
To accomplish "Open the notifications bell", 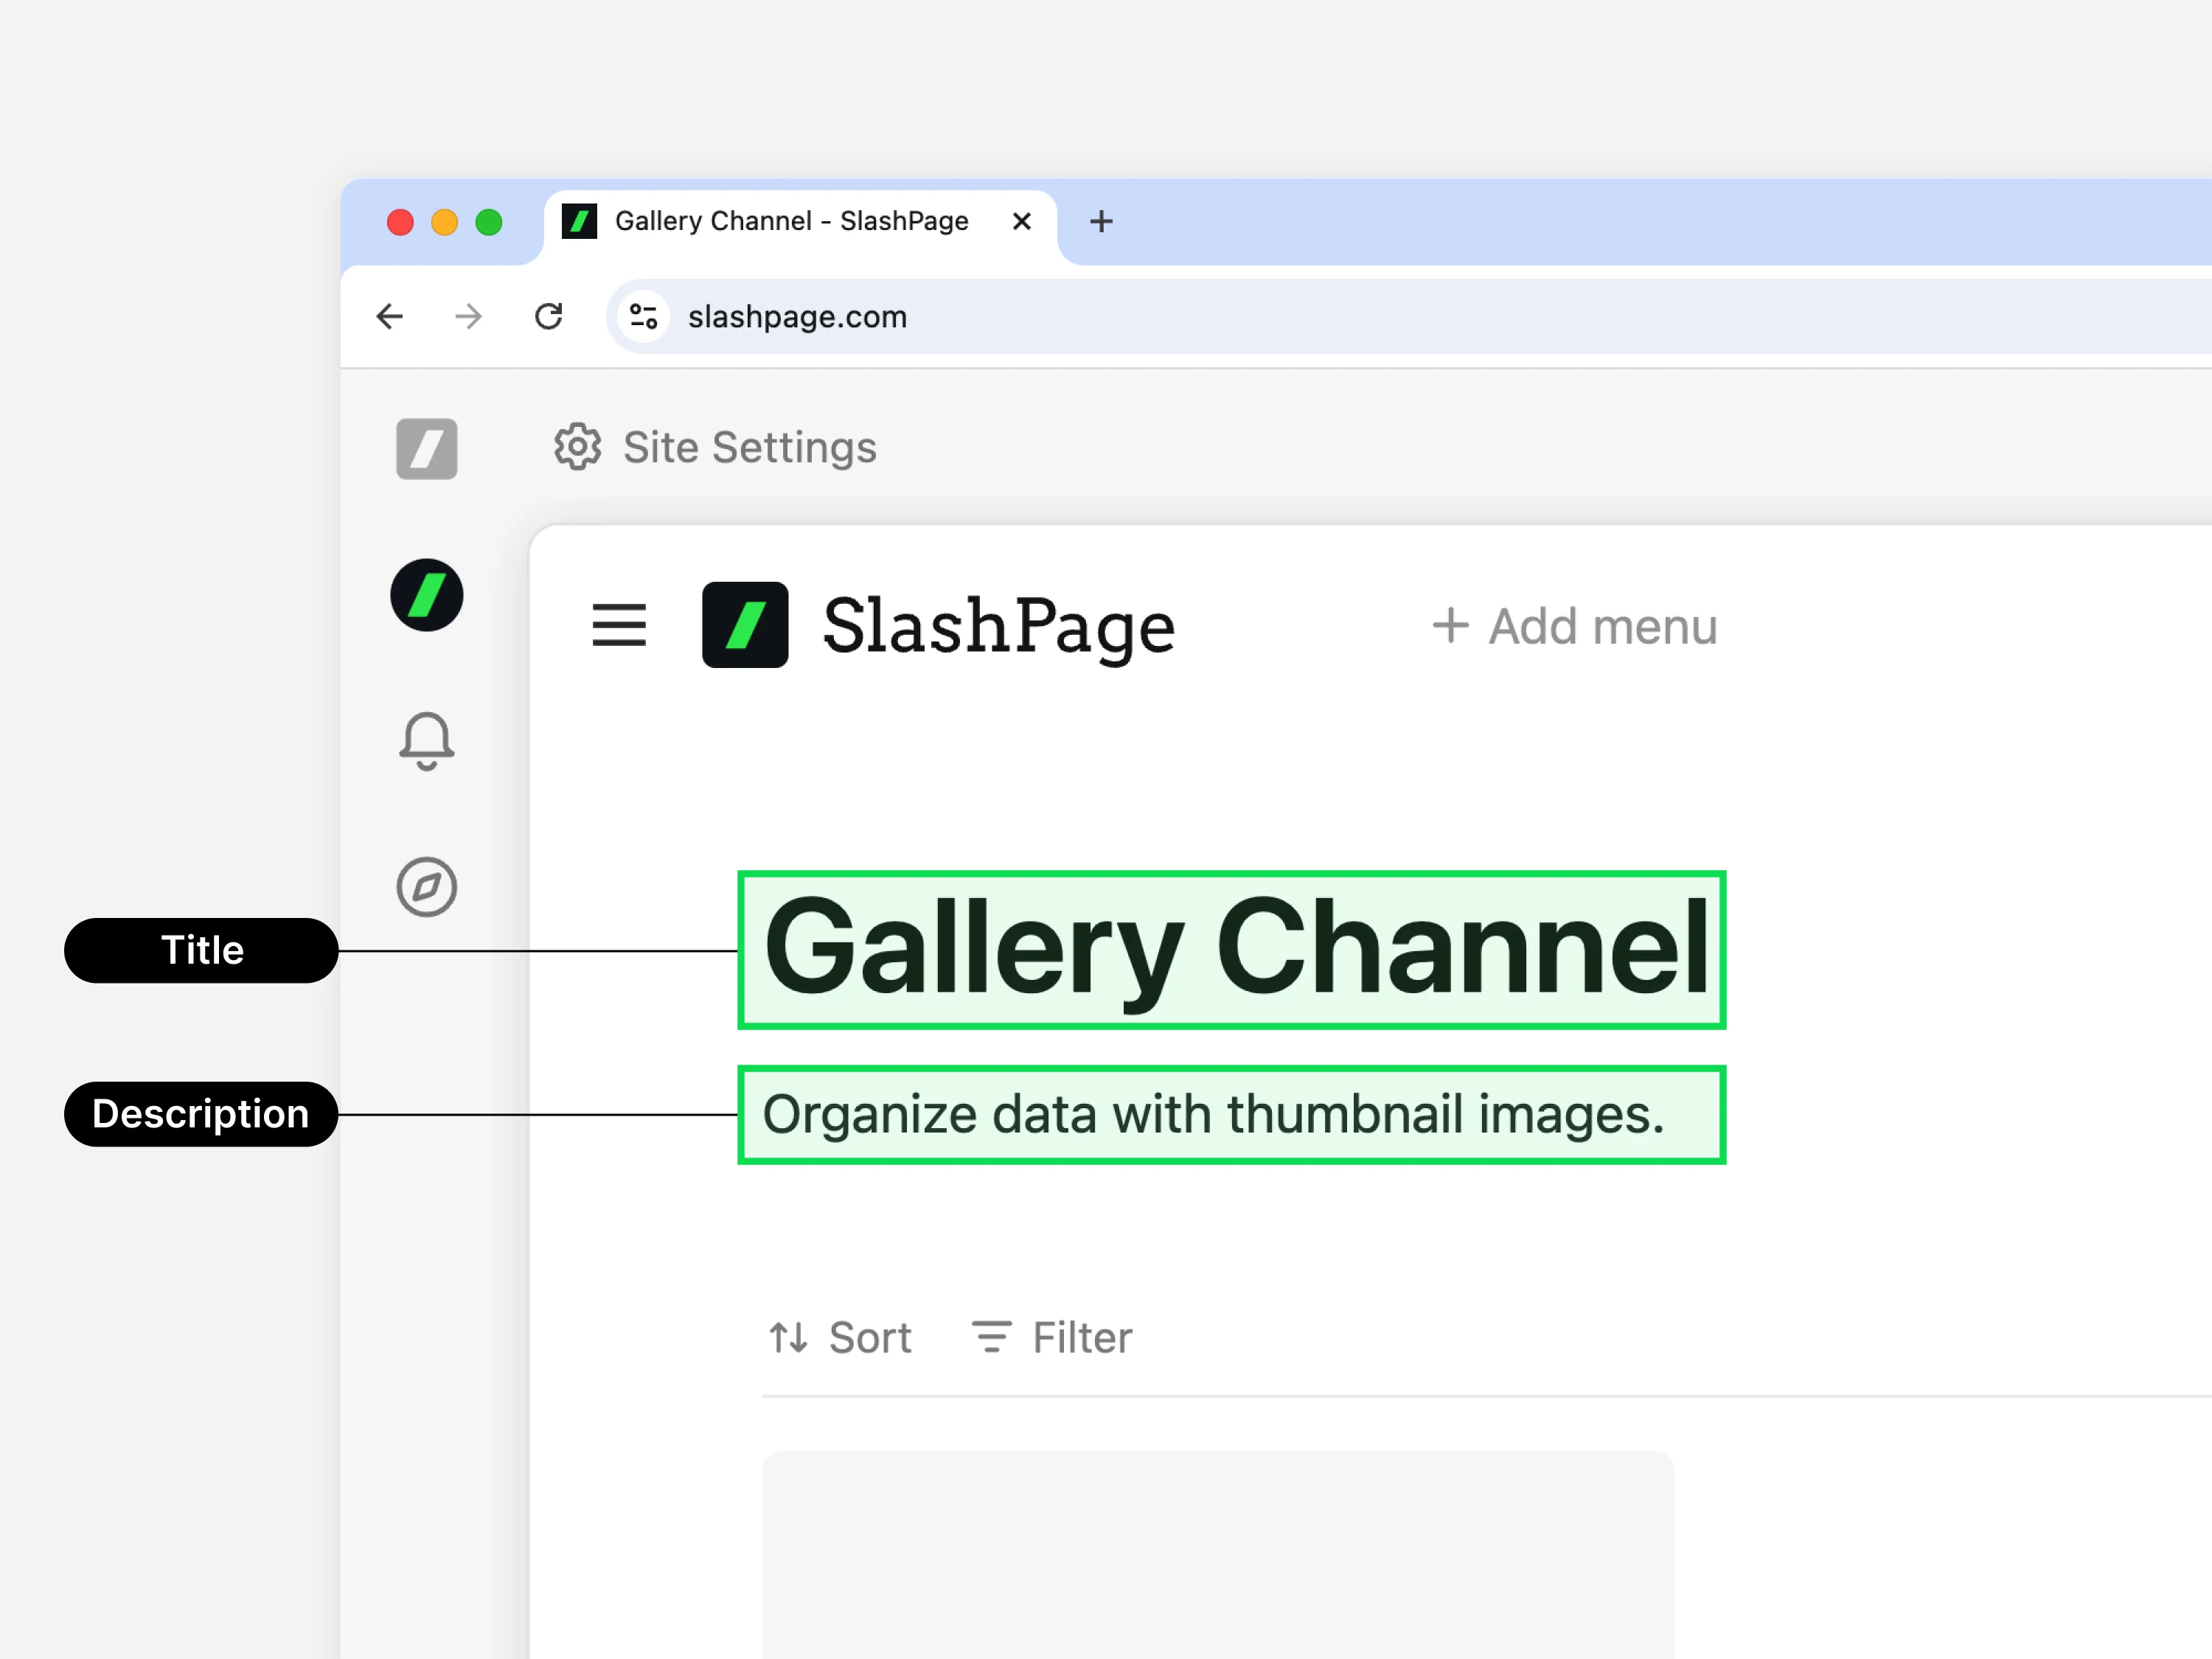I will (x=427, y=741).
